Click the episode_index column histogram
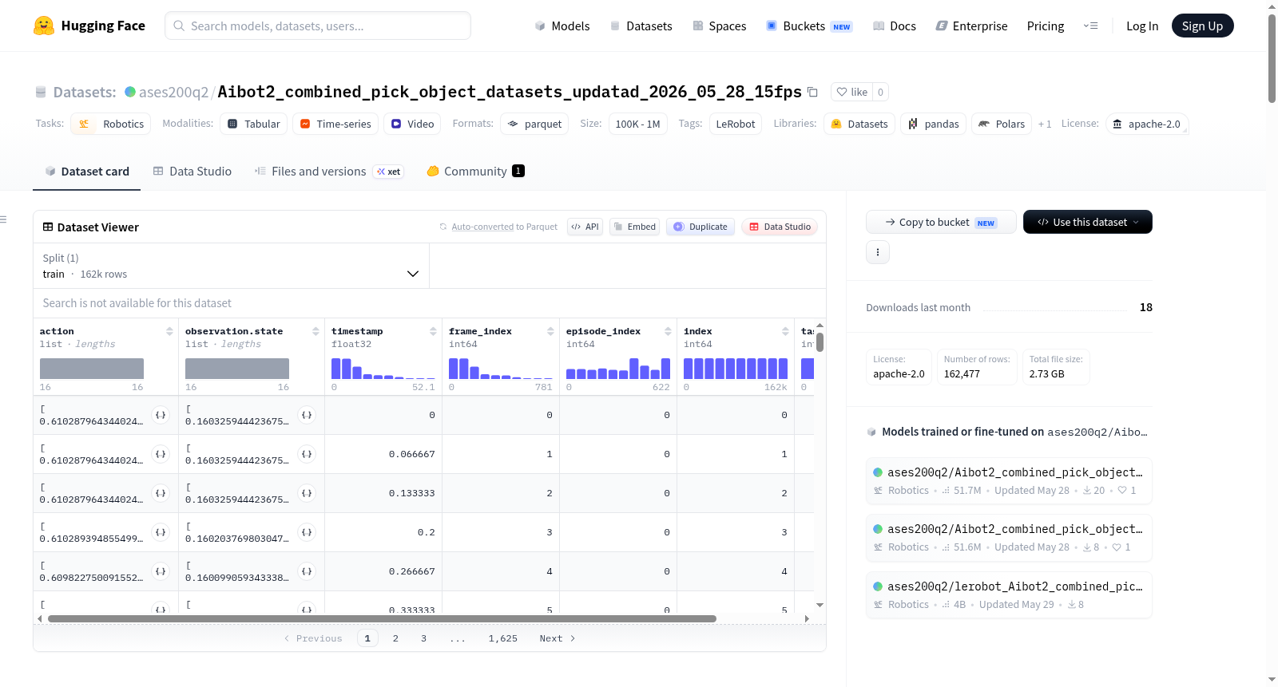This screenshot has width=1278, height=687. click(x=618, y=369)
